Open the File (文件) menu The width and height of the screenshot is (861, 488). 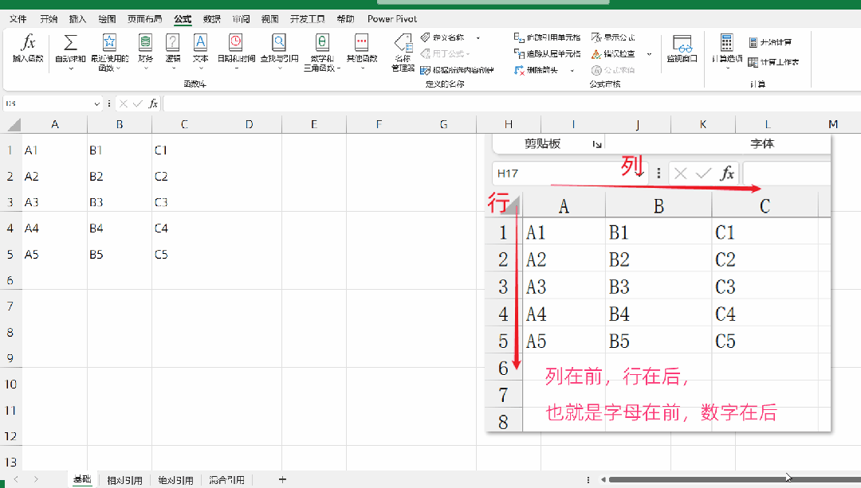coord(18,18)
